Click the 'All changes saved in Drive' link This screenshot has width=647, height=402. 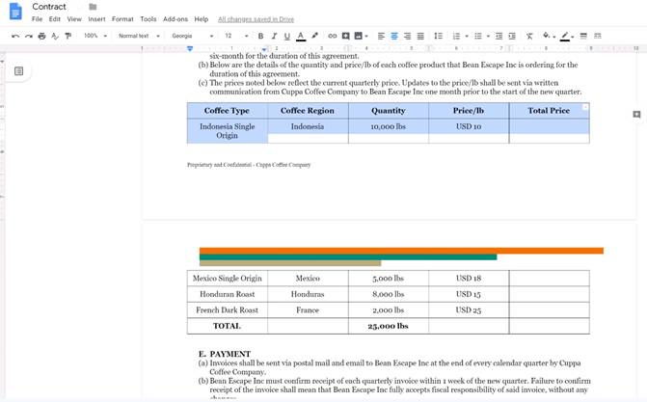coord(256,19)
